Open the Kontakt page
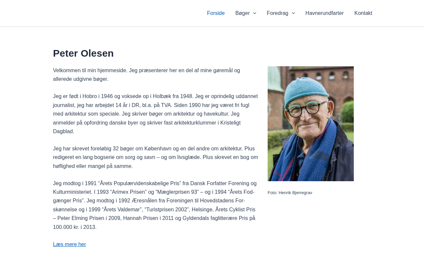 pyautogui.click(x=363, y=13)
